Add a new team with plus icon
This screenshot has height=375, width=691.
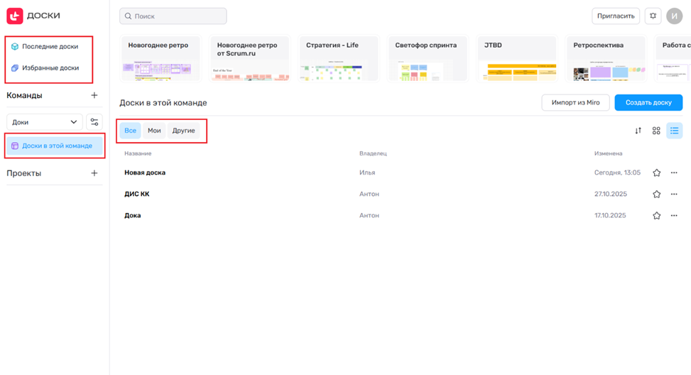(94, 95)
